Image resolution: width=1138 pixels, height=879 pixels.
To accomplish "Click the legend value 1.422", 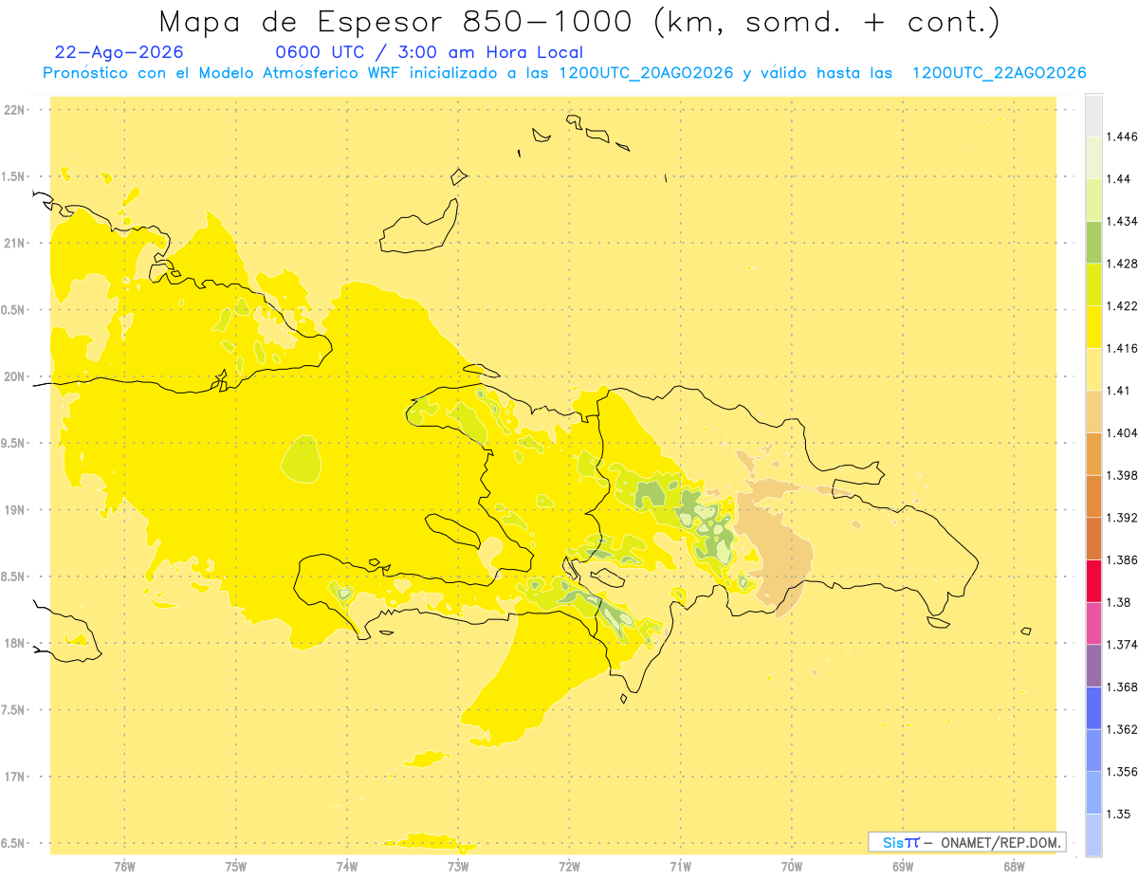I will click(x=1123, y=306).
